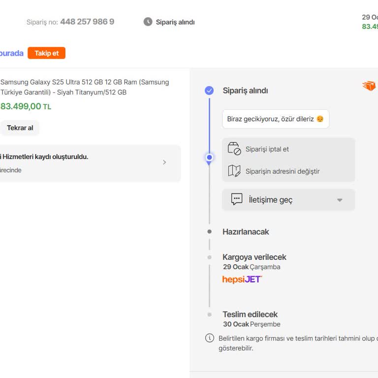378x378 pixels.
Task: Click the Sipariş alındı timeline heading
Action: pyautogui.click(x=245, y=91)
